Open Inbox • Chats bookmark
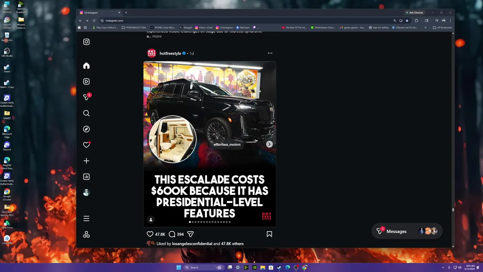483x272 pixels. (x=204, y=28)
